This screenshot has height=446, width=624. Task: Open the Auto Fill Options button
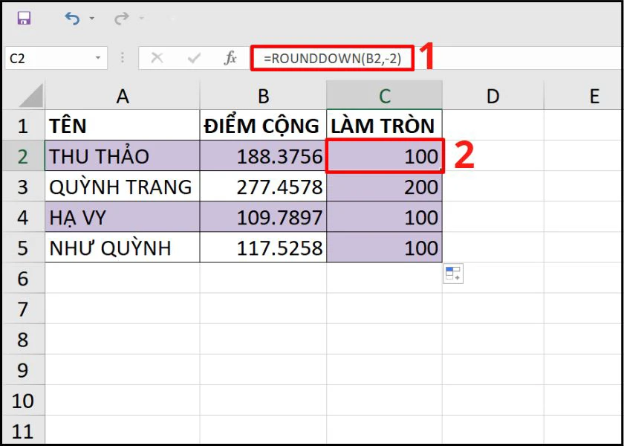point(453,274)
